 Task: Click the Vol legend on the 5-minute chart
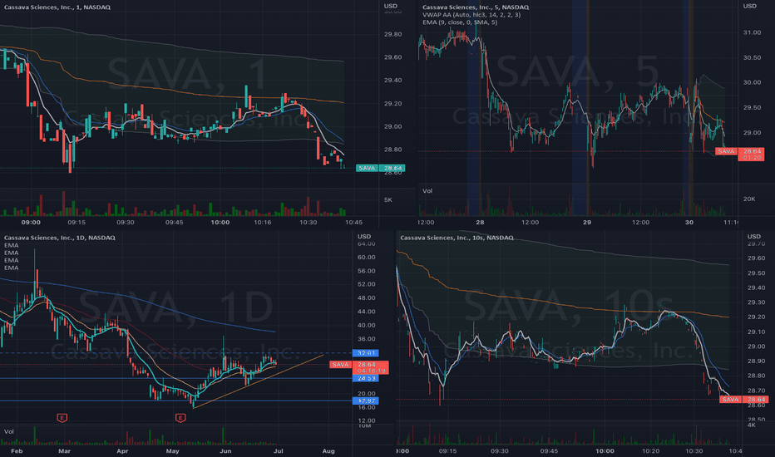(427, 191)
